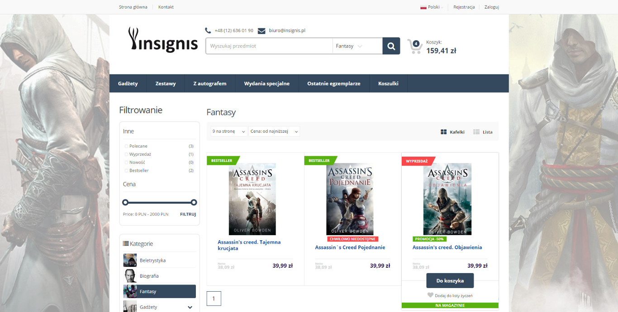Click the phone number +48 (12) 636 01 90
This screenshot has height=312, width=618.
coord(234,31)
